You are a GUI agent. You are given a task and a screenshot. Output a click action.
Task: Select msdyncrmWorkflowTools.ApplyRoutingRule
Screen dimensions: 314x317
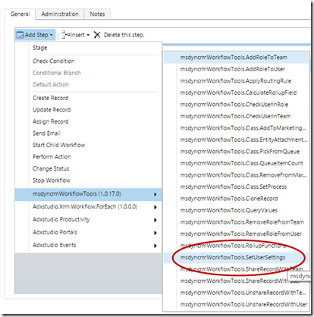point(236,81)
